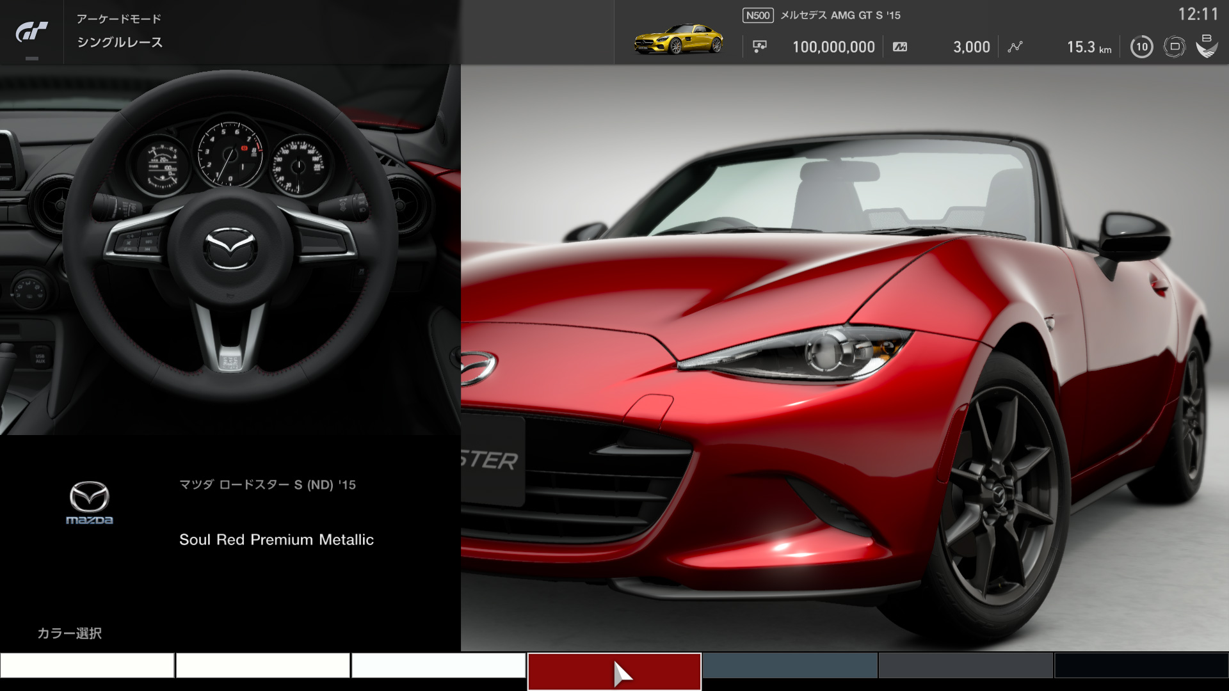The height and width of the screenshot is (691, 1229).
Task: Click the メルセデス AMG GT S '15 label
Action: pos(840,15)
